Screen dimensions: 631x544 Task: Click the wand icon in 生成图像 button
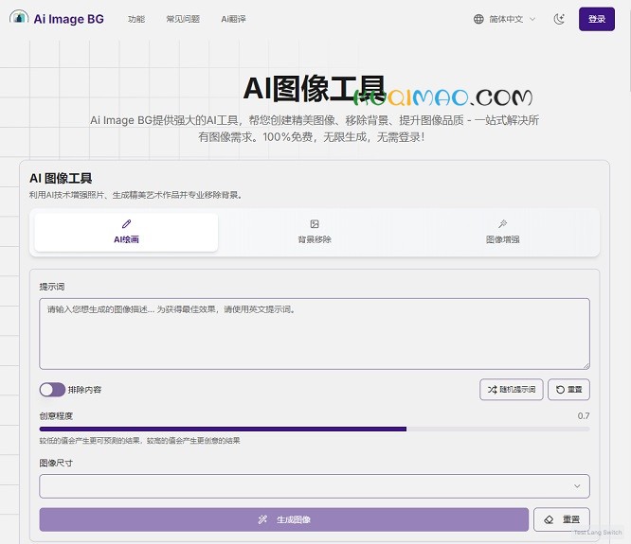point(262,519)
